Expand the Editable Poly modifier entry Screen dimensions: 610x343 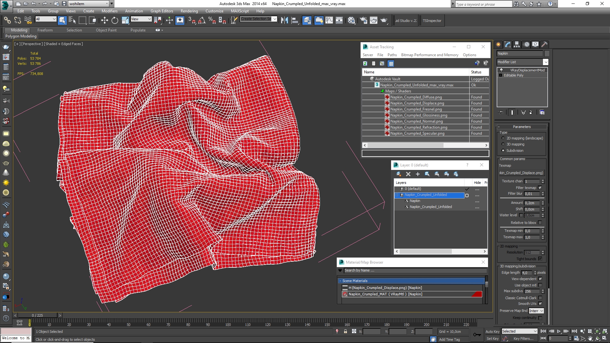coord(501,75)
